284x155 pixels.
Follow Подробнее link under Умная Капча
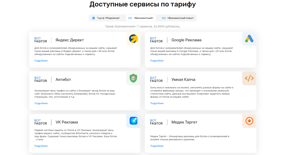(x=157, y=103)
